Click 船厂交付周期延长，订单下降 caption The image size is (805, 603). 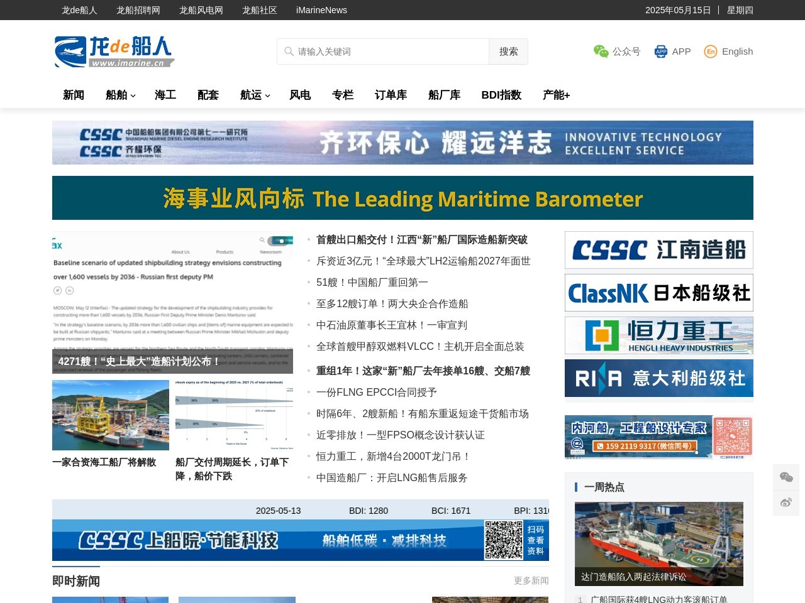click(x=232, y=469)
